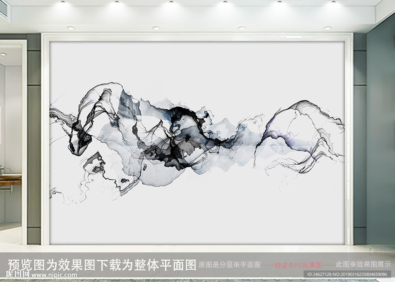This screenshot has width=395, height=282.
Task: Click the red text 赠送※PS效果图
Action: tap(298, 265)
